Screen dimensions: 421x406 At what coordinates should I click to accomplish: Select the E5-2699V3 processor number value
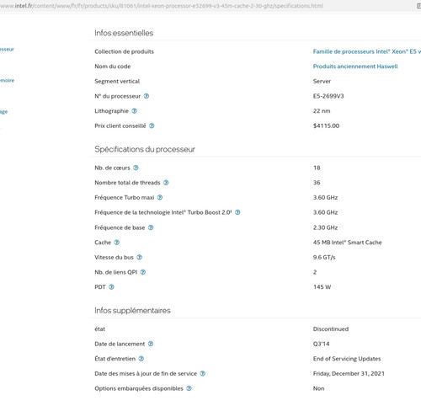coord(328,96)
